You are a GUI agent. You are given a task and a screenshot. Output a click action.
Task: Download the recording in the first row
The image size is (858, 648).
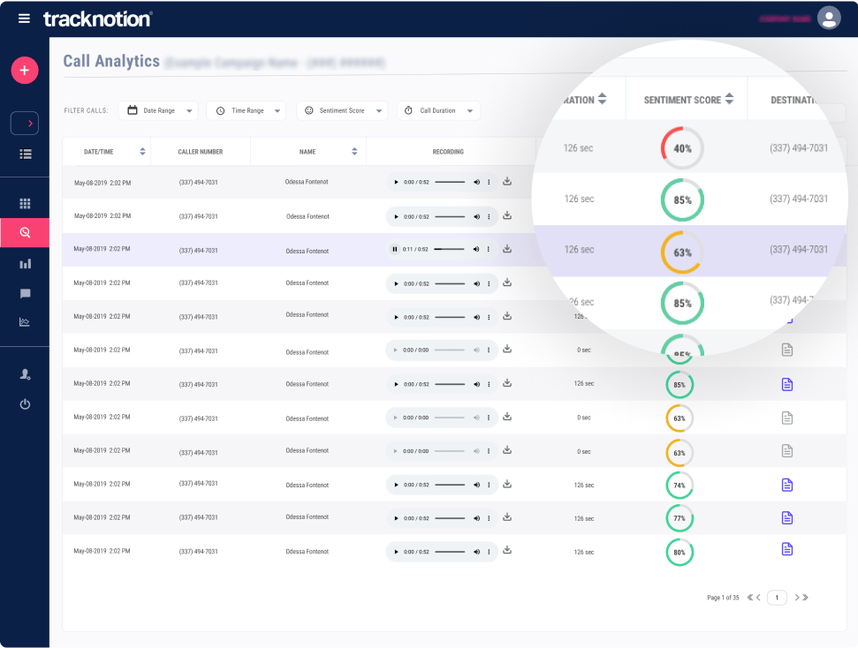[x=507, y=182]
